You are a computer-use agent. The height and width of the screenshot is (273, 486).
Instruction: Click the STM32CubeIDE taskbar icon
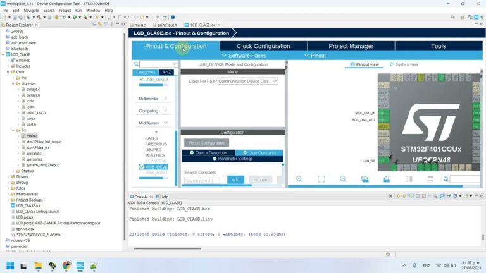[80, 265]
